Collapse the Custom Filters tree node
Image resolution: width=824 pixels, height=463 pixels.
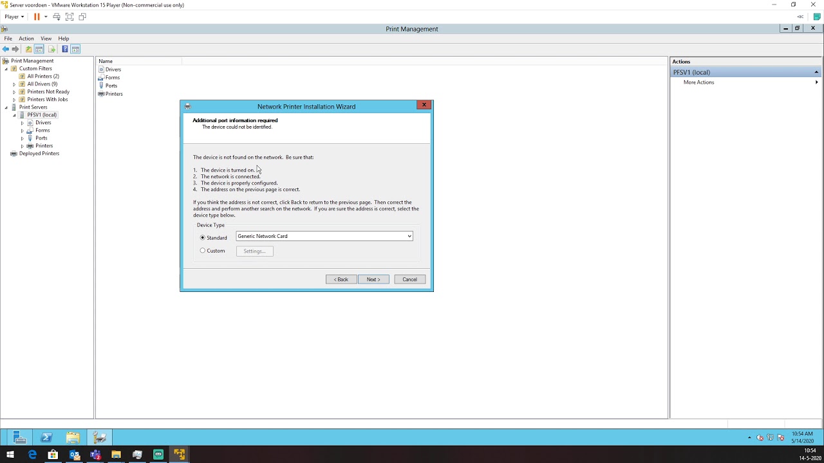6,69
